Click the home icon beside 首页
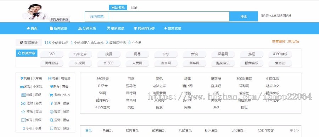 pyautogui.click(x=28, y=28)
